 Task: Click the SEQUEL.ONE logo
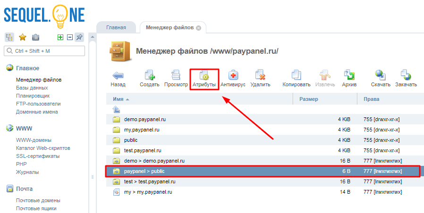tap(44, 16)
